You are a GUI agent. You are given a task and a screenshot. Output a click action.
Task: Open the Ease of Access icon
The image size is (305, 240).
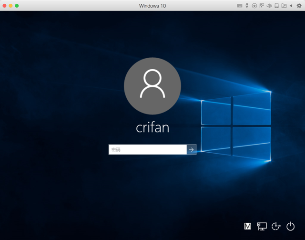[x=276, y=226]
